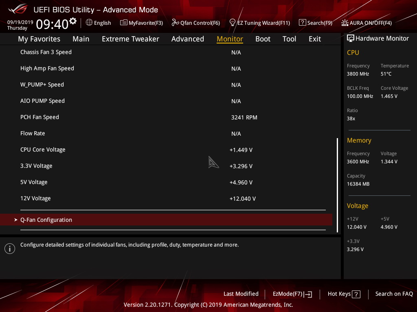The height and width of the screenshot is (312, 417).
Task: Click the MyFavorite list icon
Action: (x=124, y=23)
